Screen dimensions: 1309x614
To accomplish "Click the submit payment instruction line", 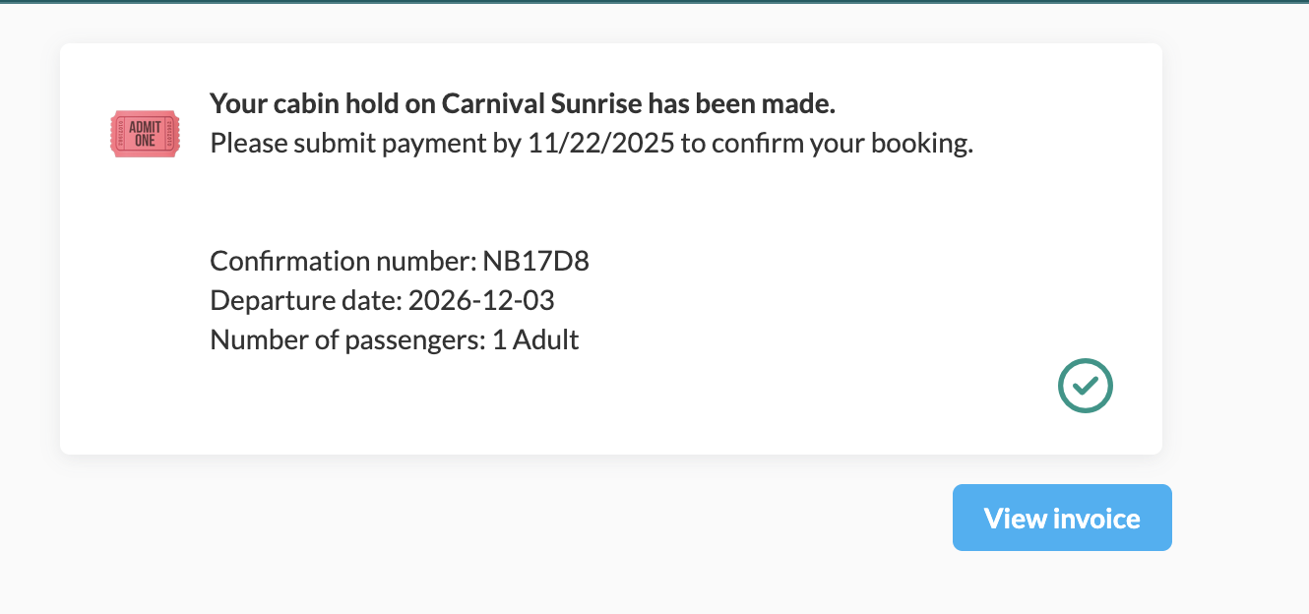I will pos(591,144).
